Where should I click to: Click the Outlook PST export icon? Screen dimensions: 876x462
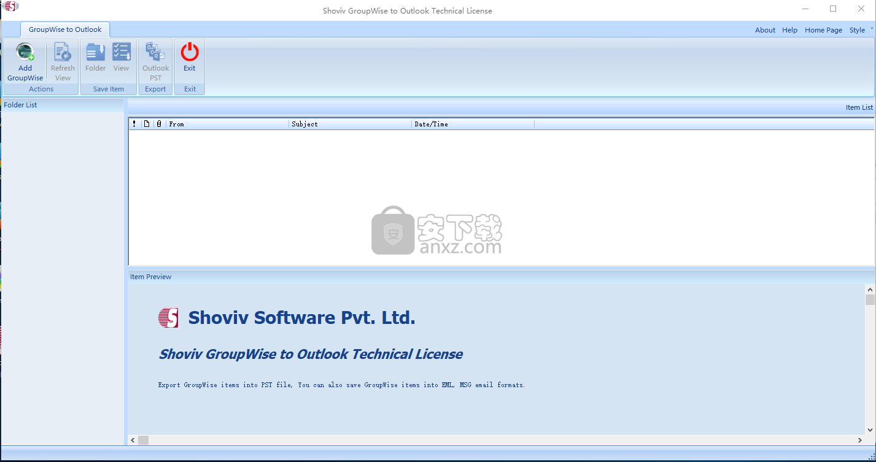pos(155,52)
